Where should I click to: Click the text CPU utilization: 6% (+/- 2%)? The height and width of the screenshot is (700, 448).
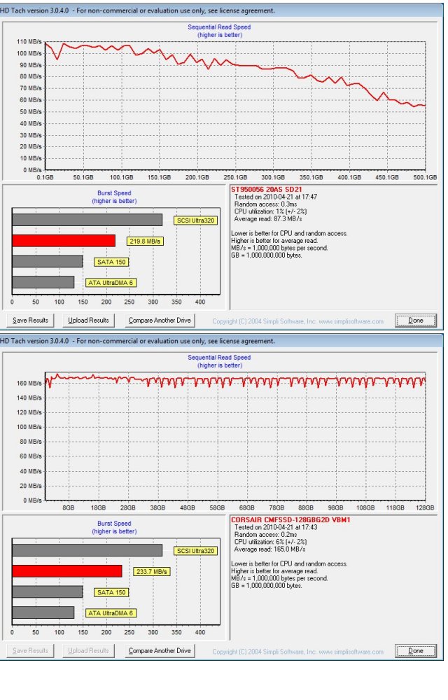point(270,542)
